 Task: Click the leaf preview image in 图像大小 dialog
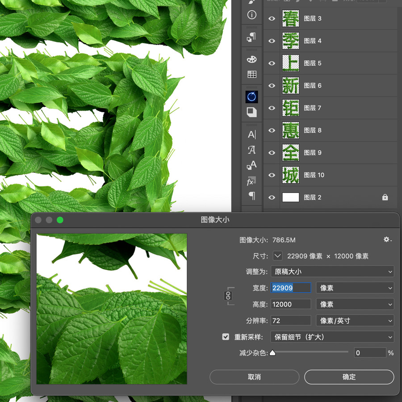112,309
